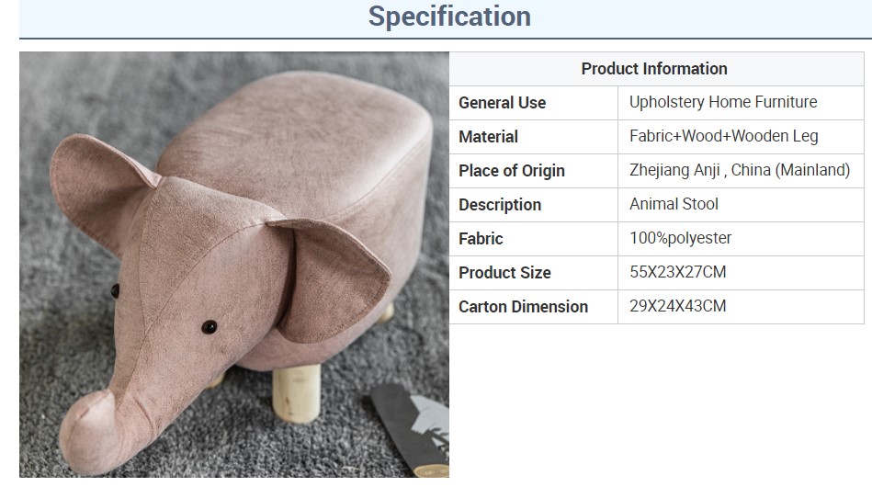Click the 100%polyester value
This screenshot has height=487, width=872.
680,238
